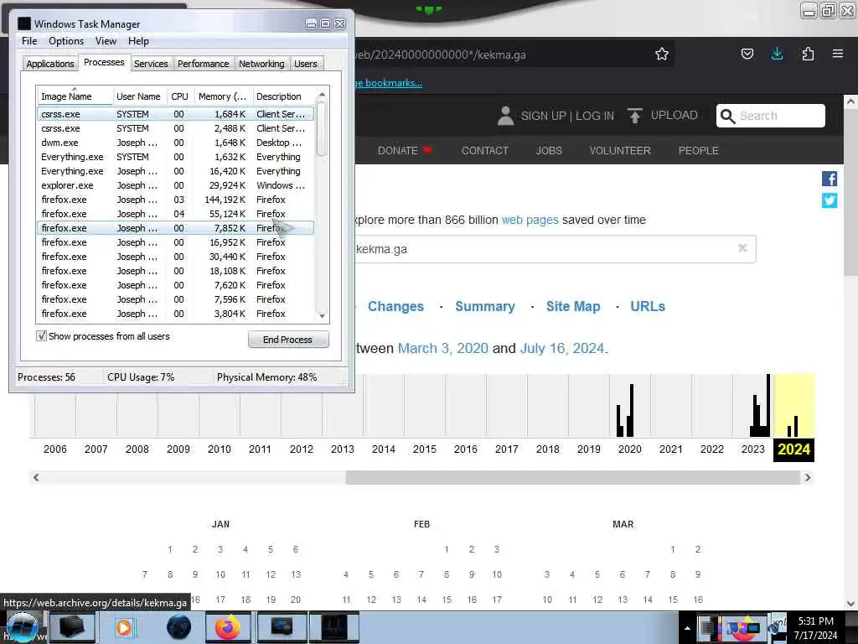Viewport: 858px width, 644px height.
Task: Open the Options menu in Task Manager
Action: click(x=66, y=41)
